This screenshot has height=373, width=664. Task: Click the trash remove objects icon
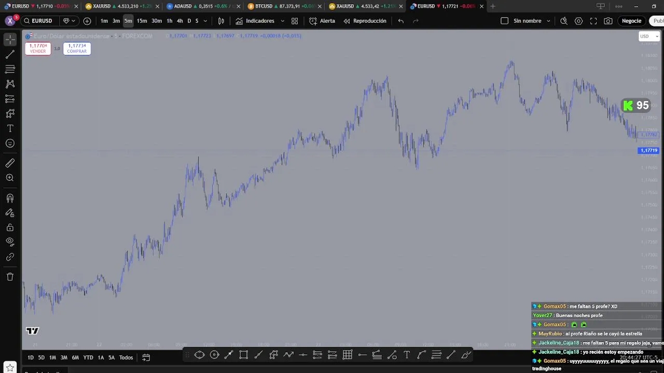click(x=10, y=277)
